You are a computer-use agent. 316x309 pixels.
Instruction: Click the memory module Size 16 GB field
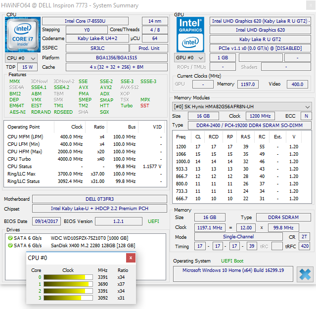click(x=203, y=116)
